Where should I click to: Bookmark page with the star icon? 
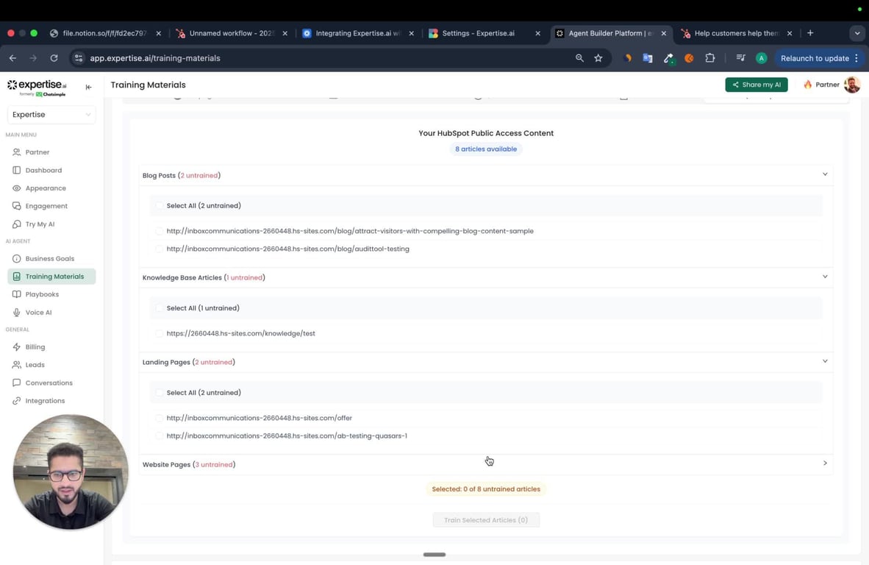tap(598, 58)
